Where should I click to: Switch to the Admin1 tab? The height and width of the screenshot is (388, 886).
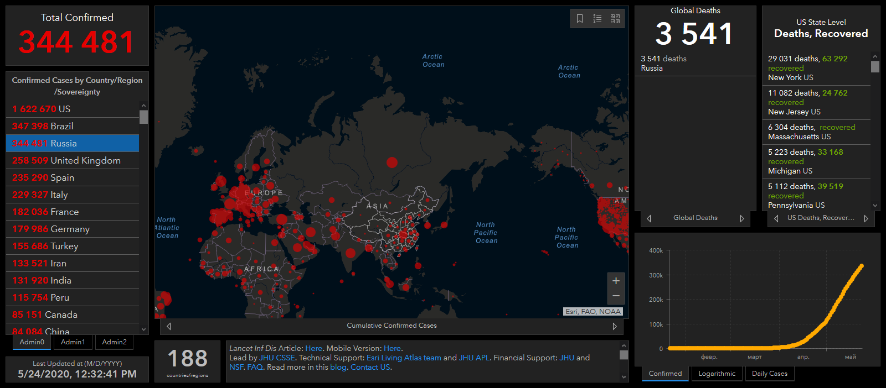tap(73, 342)
